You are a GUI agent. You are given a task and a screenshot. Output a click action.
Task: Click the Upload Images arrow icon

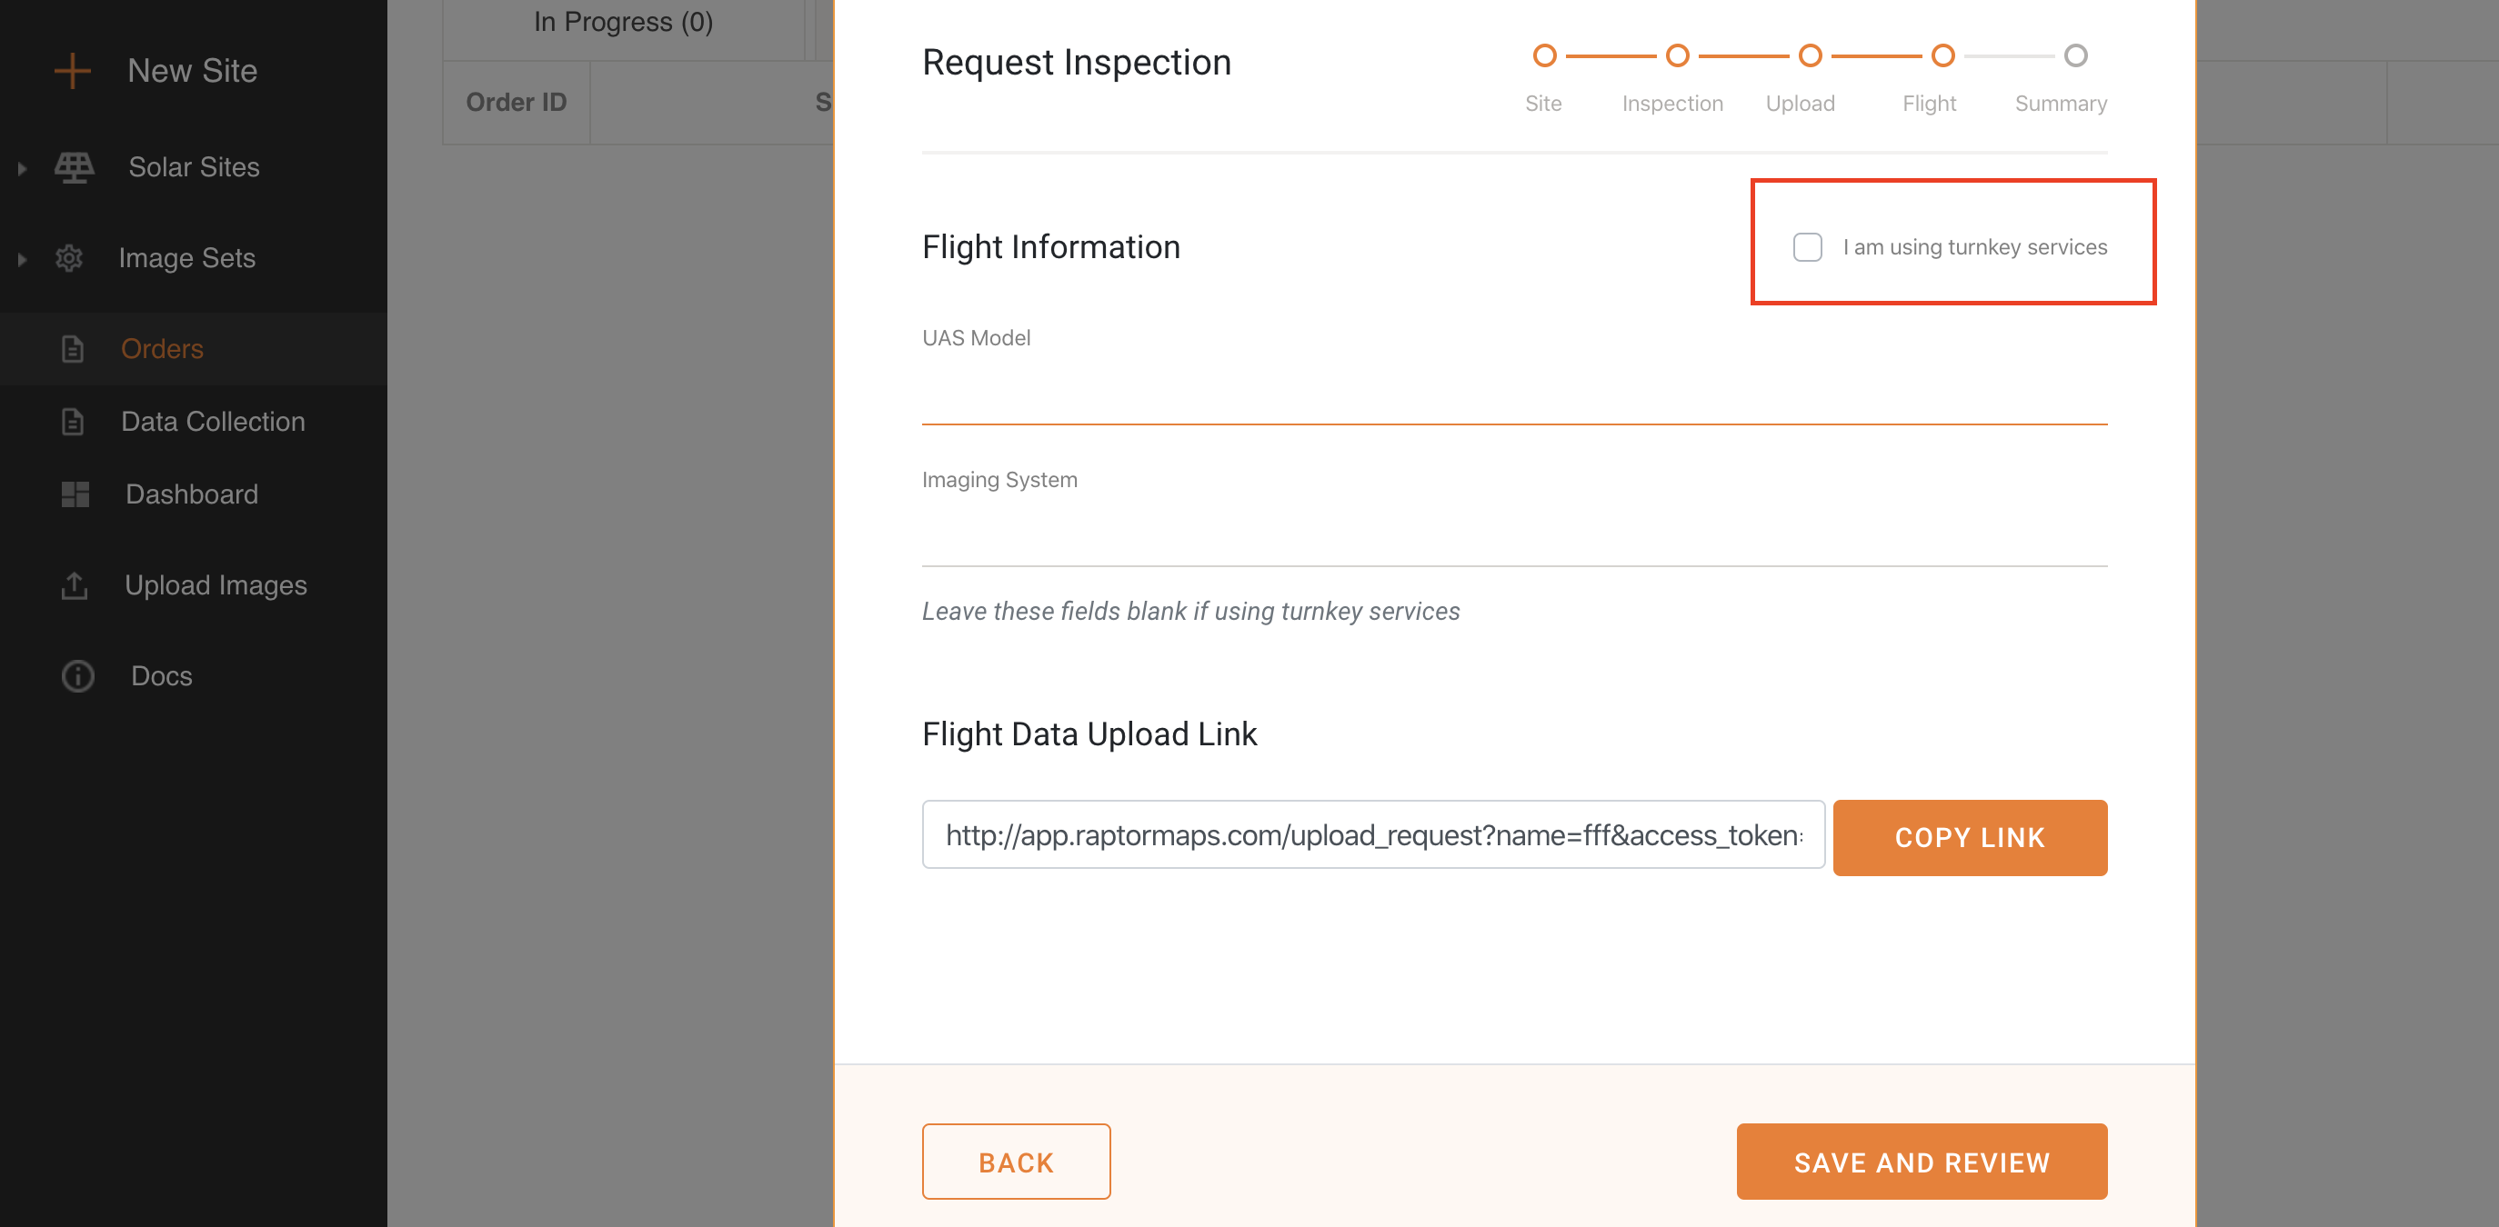75,585
